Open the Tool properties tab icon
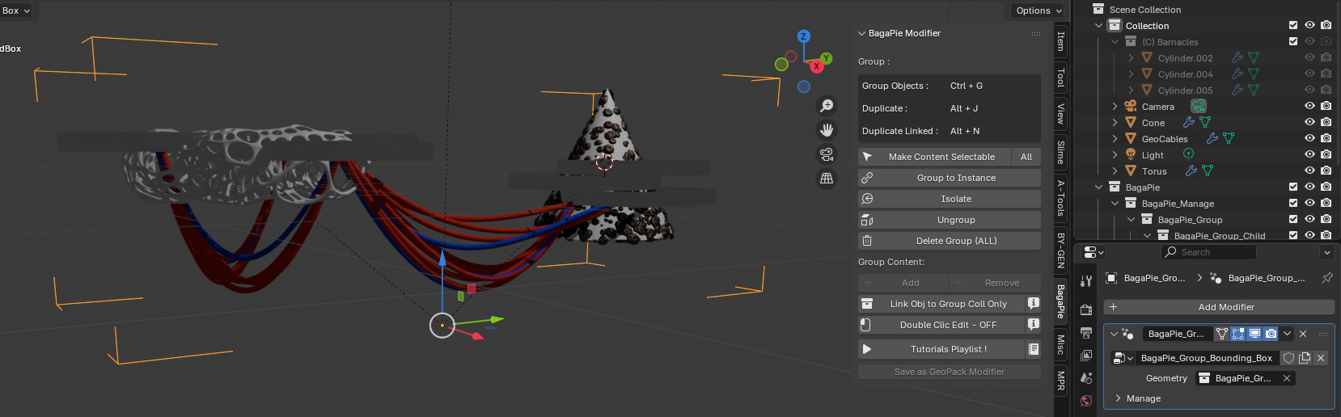 [x=1086, y=280]
